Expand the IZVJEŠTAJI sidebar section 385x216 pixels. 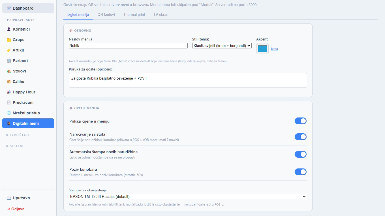coord(18,135)
